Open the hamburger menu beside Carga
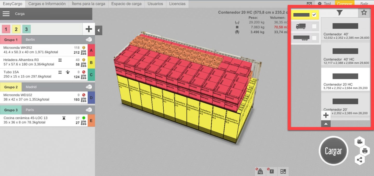The height and width of the screenshot is (176, 374). (x=6, y=14)
